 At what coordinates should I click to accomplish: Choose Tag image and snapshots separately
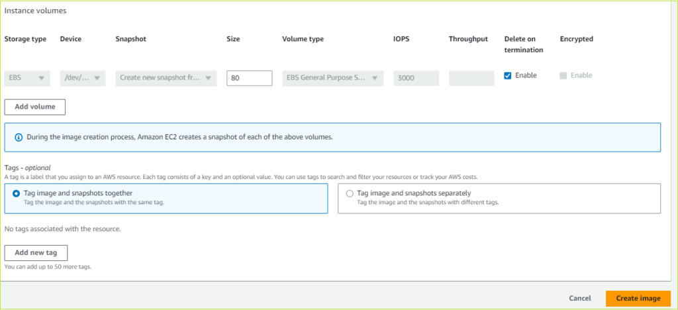350,193
